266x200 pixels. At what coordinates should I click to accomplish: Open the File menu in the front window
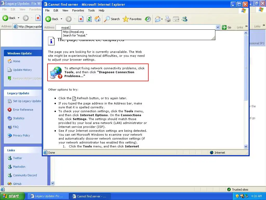47,10
